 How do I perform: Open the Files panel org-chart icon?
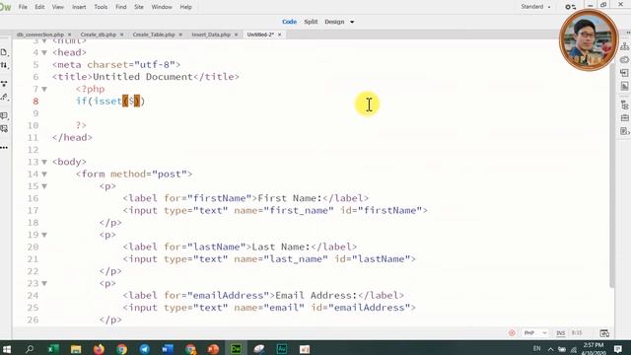624,46
